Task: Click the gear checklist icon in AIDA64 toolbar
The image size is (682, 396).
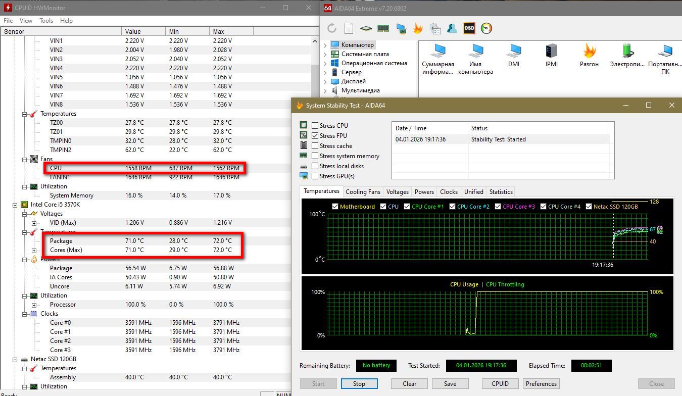Action: pos(435,28)
